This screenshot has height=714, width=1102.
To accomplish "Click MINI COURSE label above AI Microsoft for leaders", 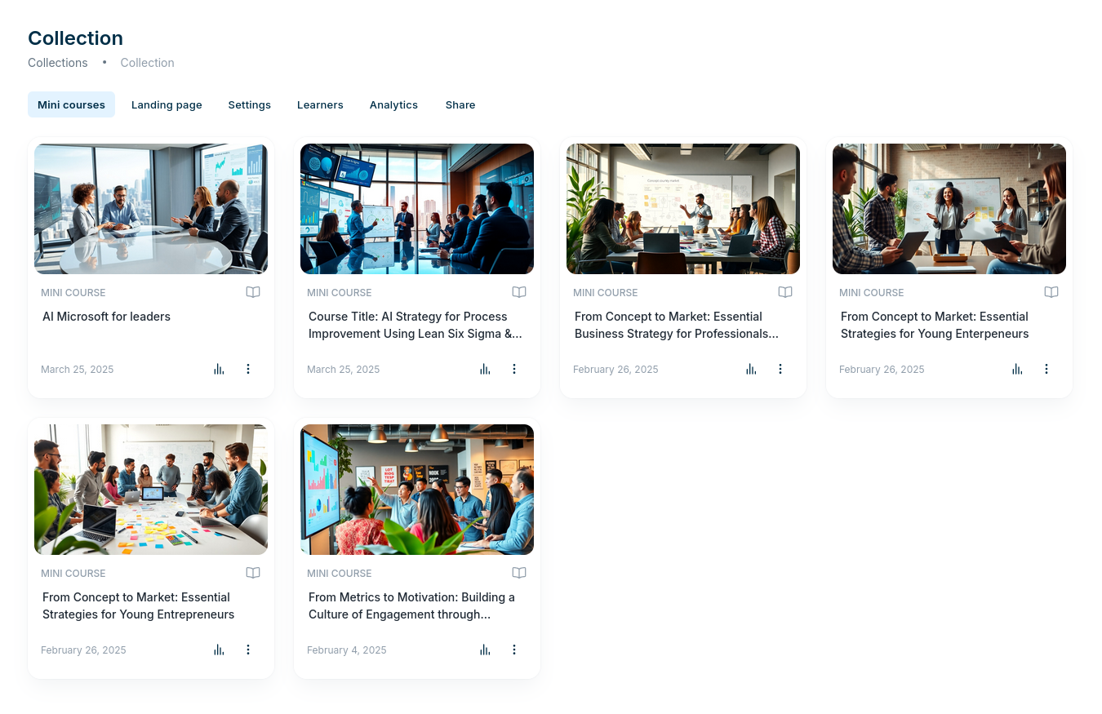I will pos(73,293).
